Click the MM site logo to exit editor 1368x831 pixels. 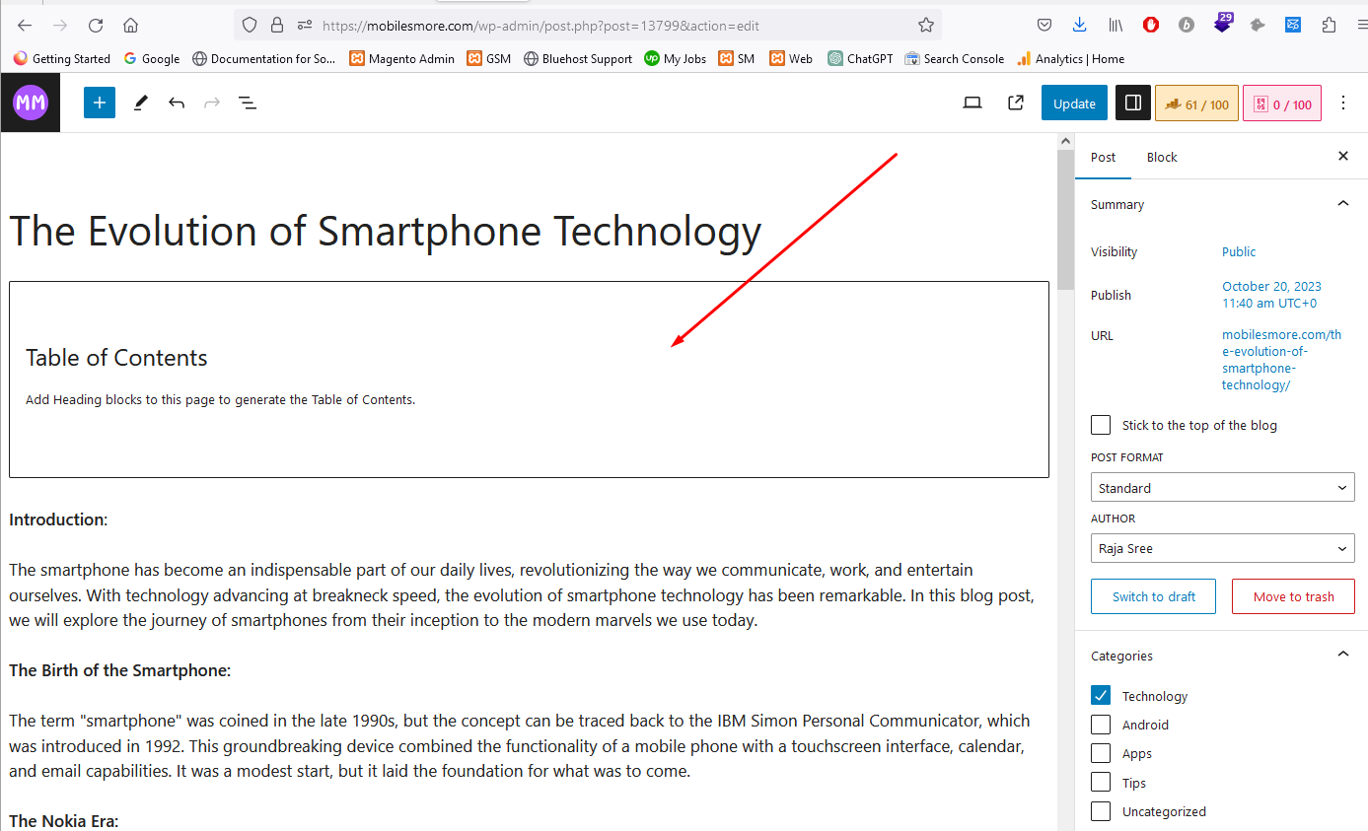pos(31,103)
